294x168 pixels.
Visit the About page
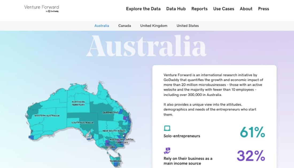[246, 9]
